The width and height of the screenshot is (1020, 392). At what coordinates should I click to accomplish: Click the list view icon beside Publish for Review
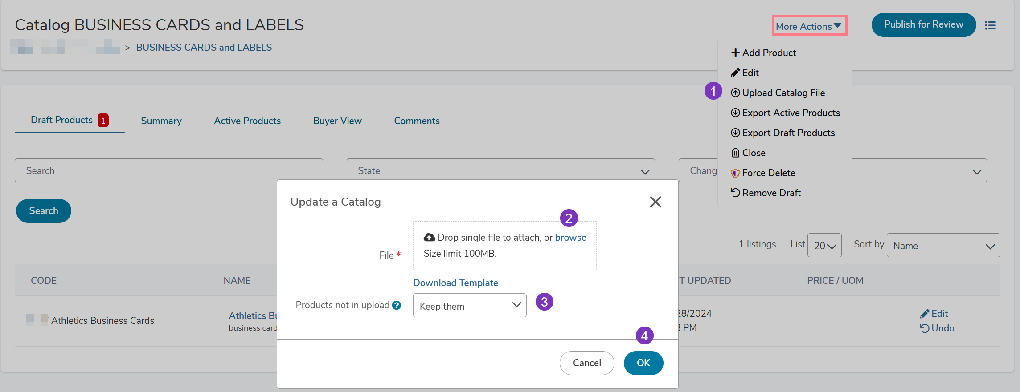[990, 25]
